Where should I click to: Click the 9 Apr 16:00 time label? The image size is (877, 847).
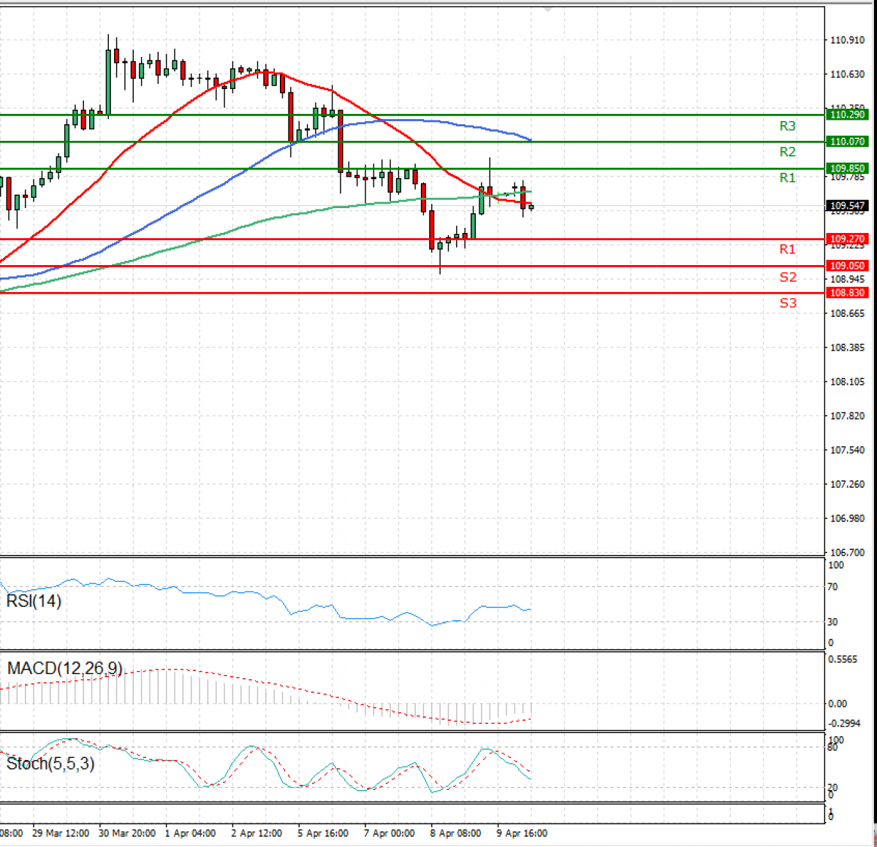522,833
